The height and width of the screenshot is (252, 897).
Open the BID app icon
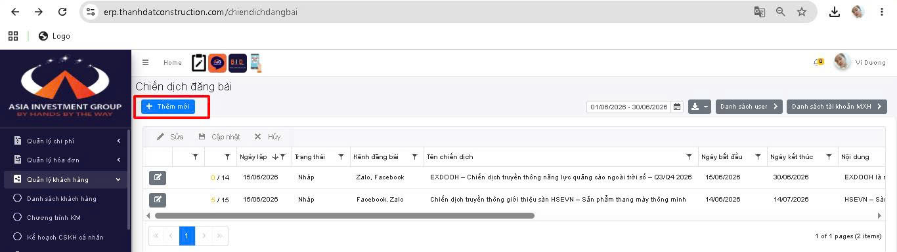(x=238, y=63)
